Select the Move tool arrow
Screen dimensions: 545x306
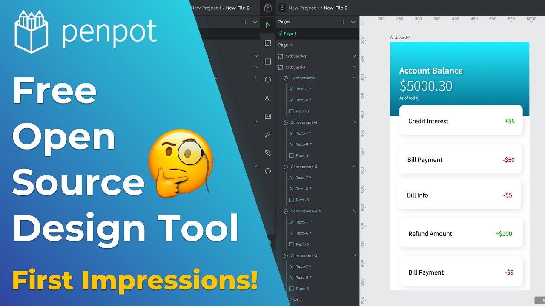(x=268, y=25)
